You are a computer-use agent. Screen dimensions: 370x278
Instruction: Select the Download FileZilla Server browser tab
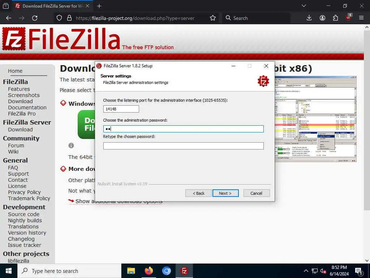52,6
